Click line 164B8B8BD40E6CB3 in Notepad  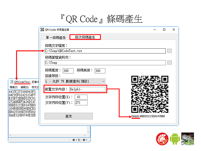pyautogui.click(x=22, y=108)
